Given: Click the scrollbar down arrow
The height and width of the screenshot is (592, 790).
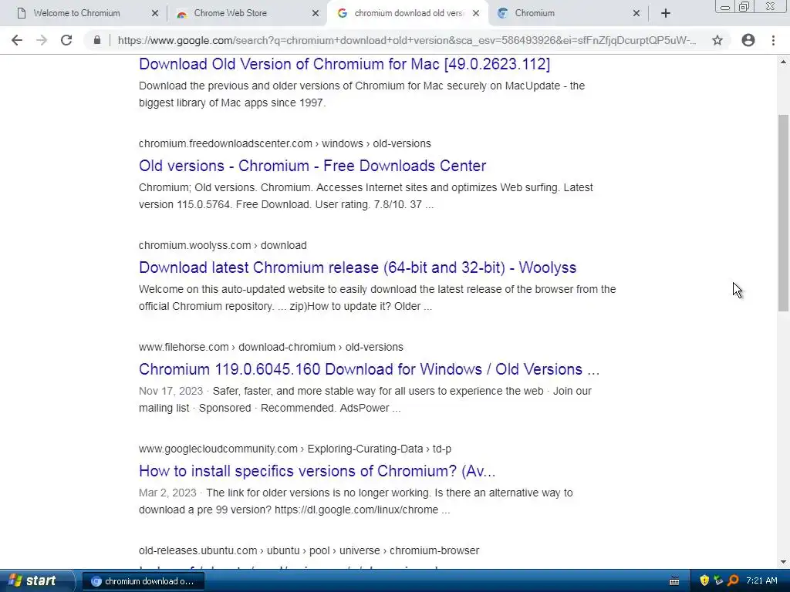Looking at the screenshot, I should point(783,562).
